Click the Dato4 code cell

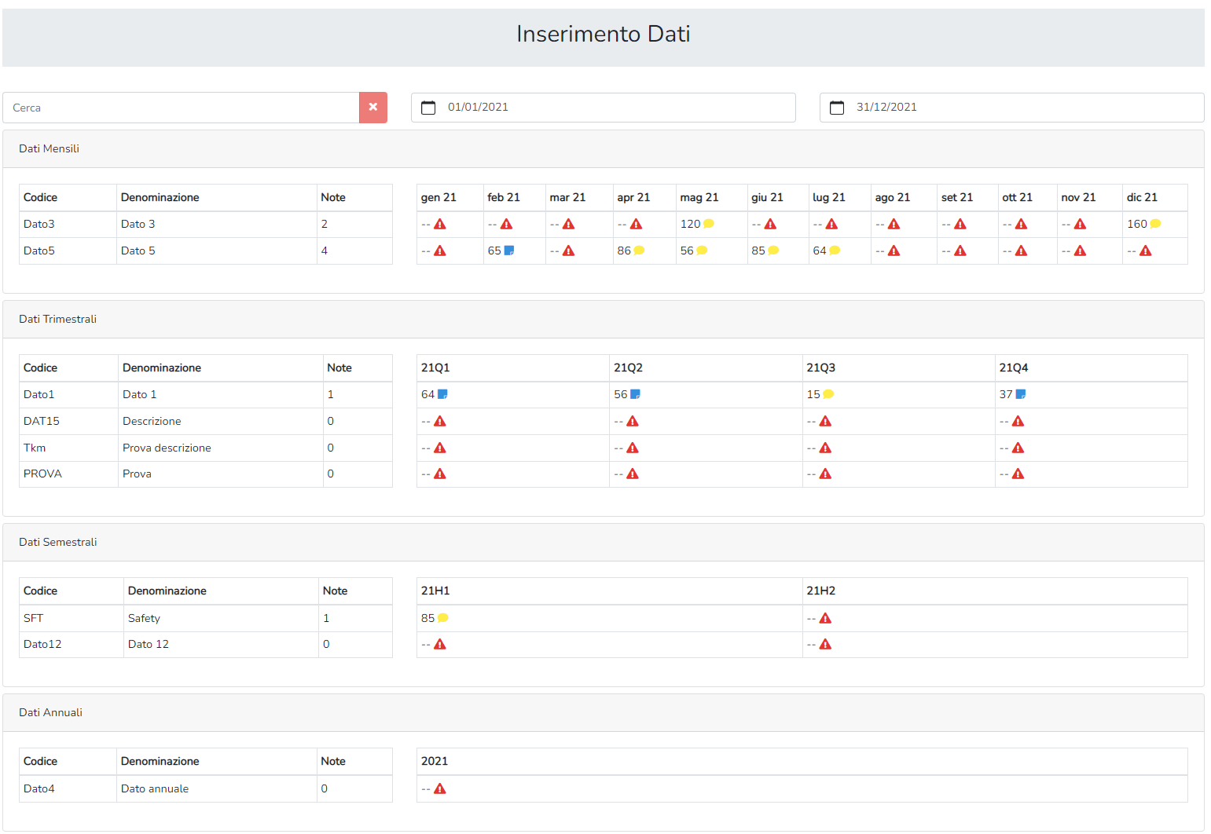click(68, 789)
